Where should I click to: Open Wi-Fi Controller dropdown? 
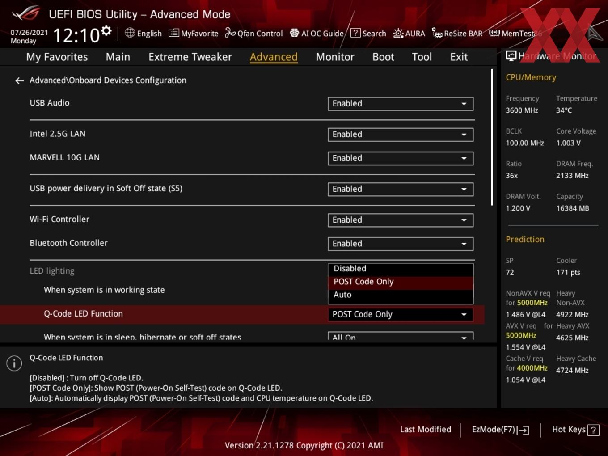(x=401, y=220)
